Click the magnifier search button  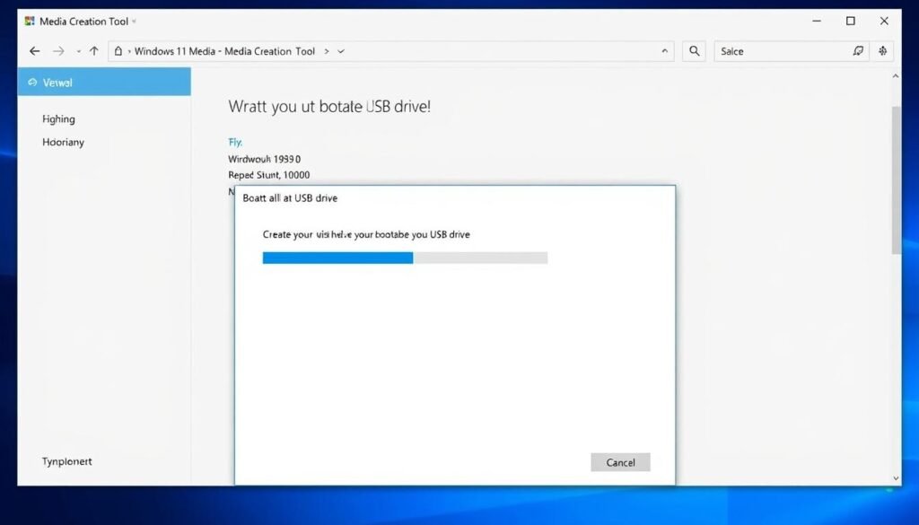click(x=694, y=51)
